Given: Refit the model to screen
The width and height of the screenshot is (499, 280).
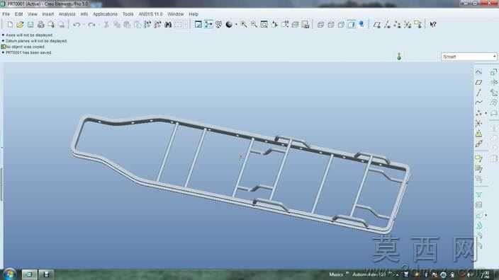Looking at the screenshot, I should tap(264, 25).
